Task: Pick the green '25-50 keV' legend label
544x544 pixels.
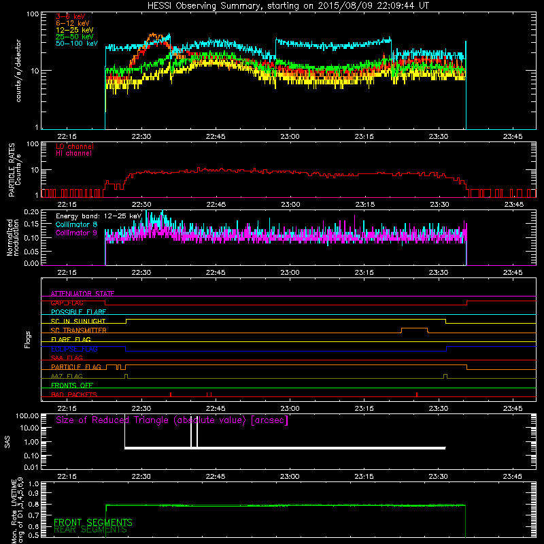Action: pos(75,37)
